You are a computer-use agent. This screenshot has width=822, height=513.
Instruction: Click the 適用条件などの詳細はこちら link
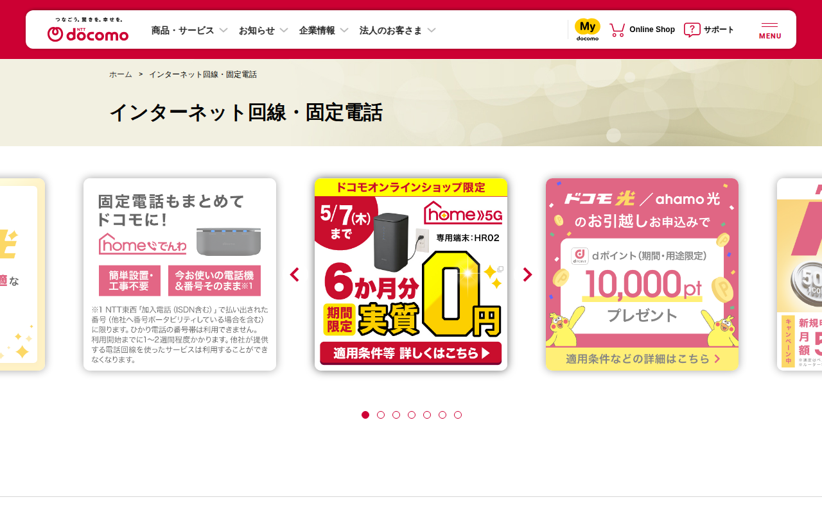[642, 358]
